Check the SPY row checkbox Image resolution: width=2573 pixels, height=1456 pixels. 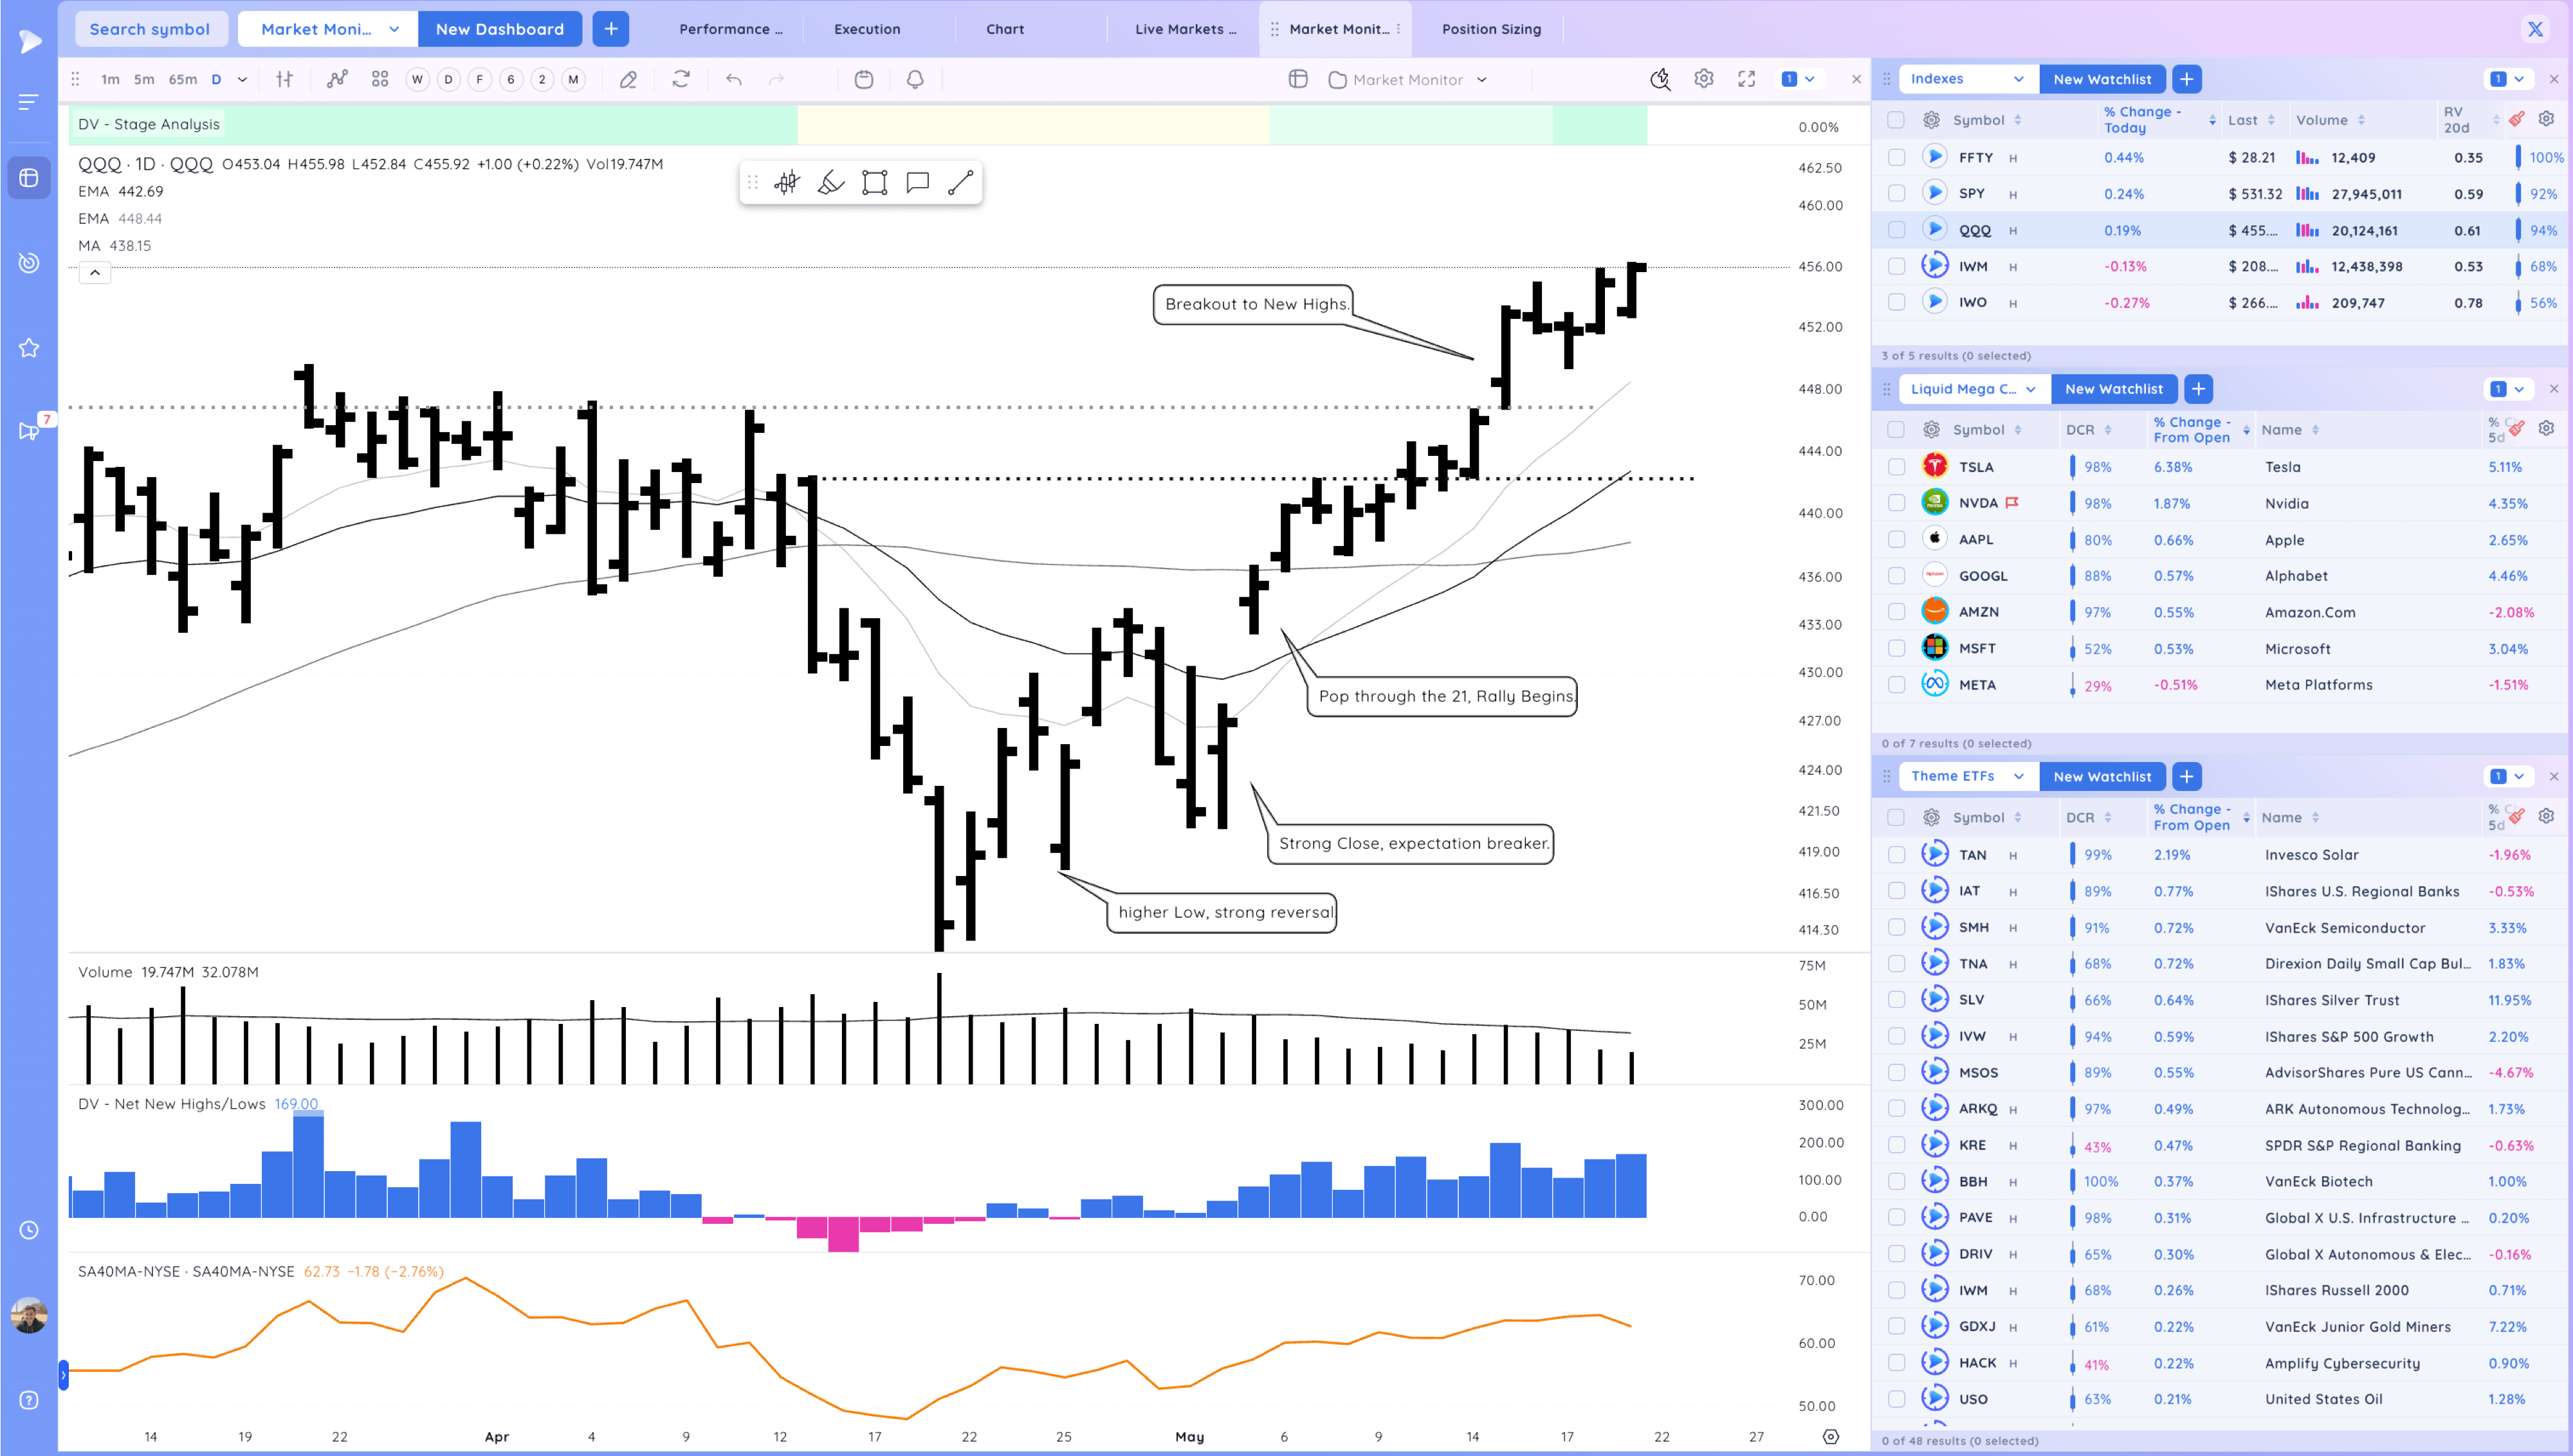(1896, 193)
